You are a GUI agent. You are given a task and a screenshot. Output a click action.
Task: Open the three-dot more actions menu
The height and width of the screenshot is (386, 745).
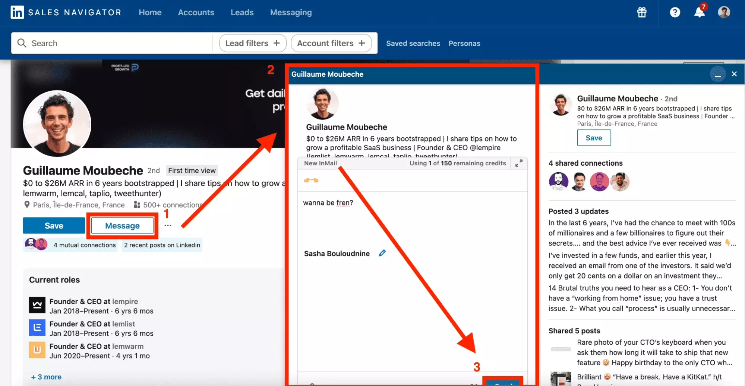168,226
